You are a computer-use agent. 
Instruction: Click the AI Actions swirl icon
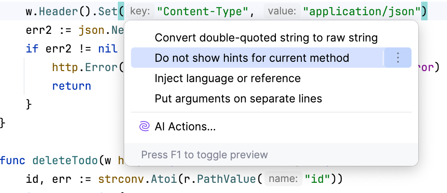click(144, 126)
